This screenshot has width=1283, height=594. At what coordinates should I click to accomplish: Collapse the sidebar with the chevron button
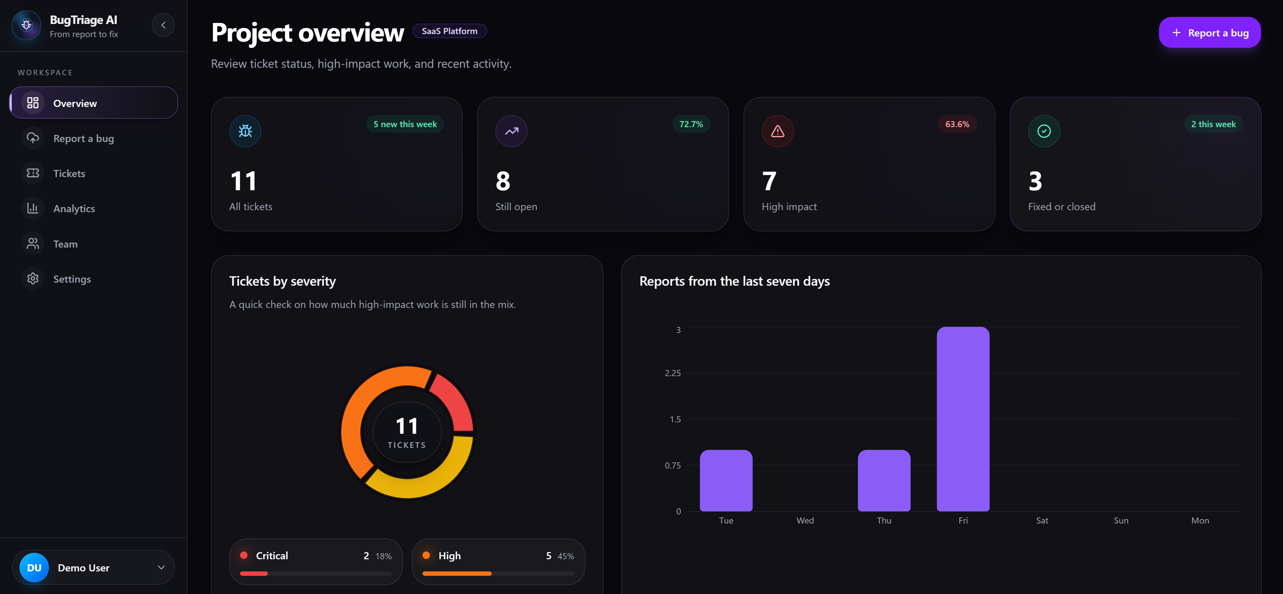pyautogui.click(x=163, y=25)
